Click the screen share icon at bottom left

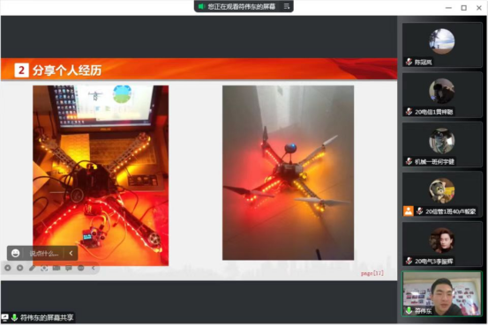[5, 318]
